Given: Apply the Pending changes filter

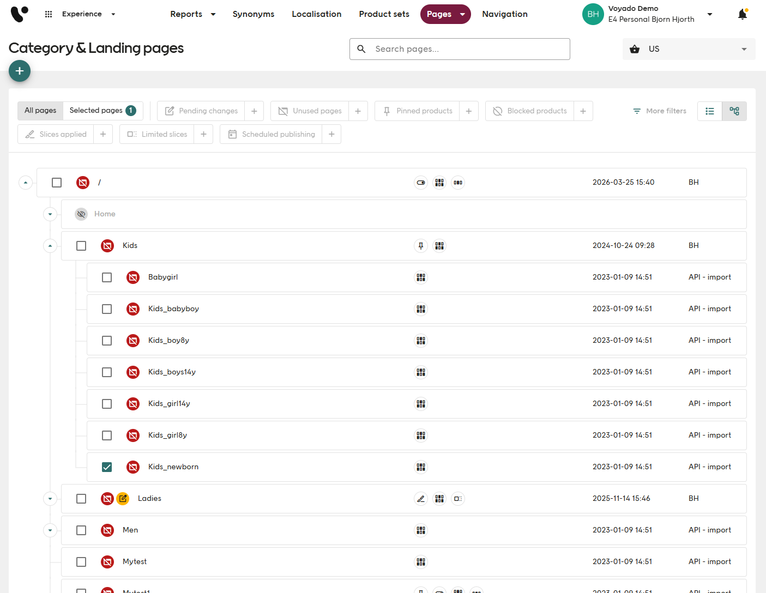Looking at the screenshot, I should 201,111.
